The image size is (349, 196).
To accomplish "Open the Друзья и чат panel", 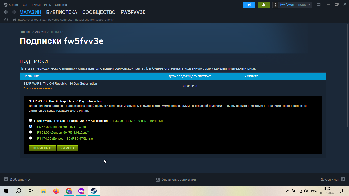I will [333, 180].
